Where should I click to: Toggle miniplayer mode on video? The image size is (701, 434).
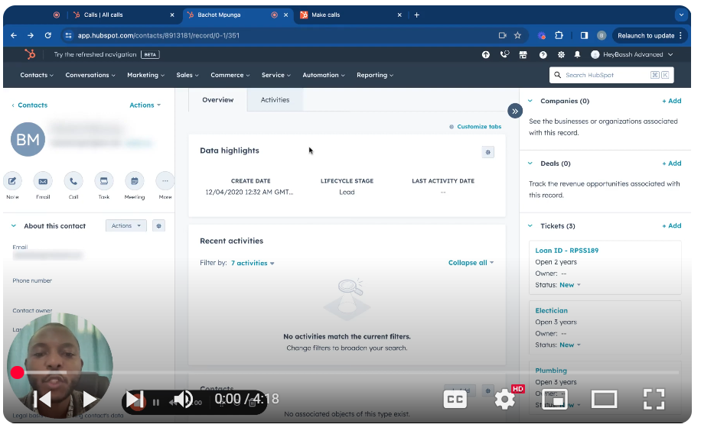[556, 399]
